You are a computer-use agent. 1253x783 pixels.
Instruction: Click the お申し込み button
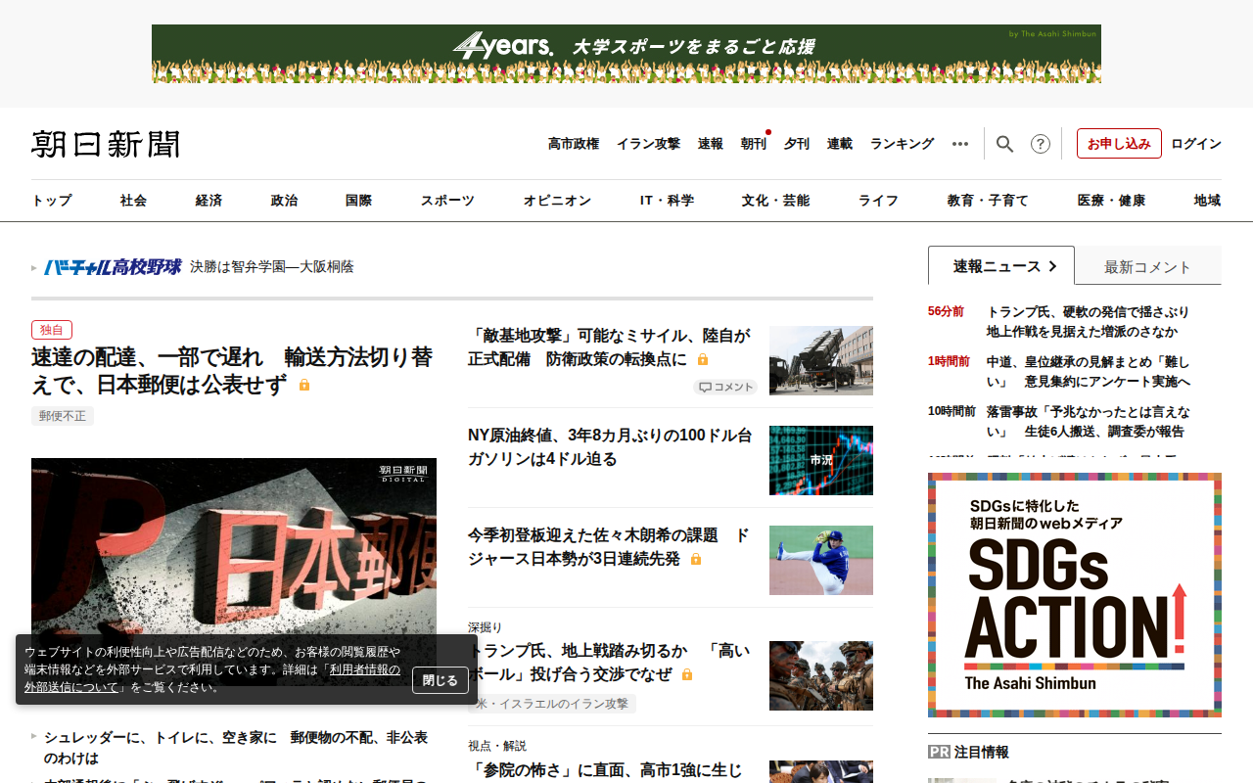(1119, 144)
